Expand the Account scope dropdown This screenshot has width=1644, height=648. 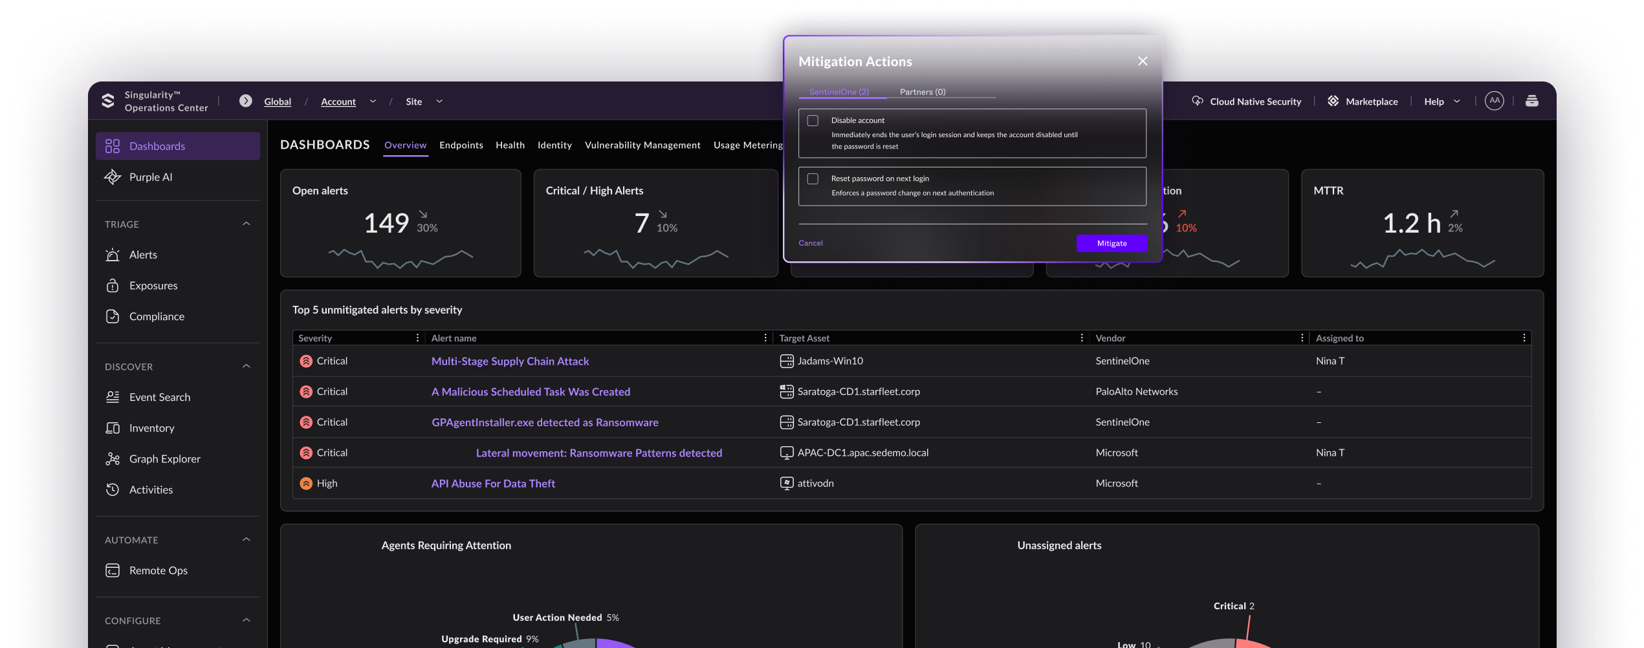pyautogui.click(x=373, y=102)
